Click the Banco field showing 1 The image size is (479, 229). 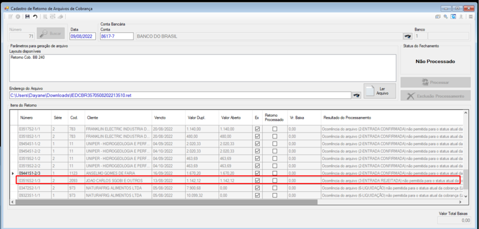421,37
